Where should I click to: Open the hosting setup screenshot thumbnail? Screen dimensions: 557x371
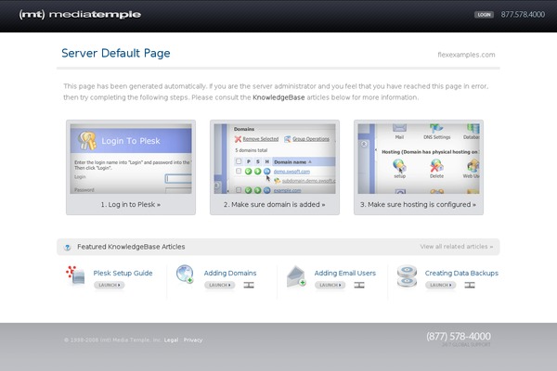coord(419,159)
